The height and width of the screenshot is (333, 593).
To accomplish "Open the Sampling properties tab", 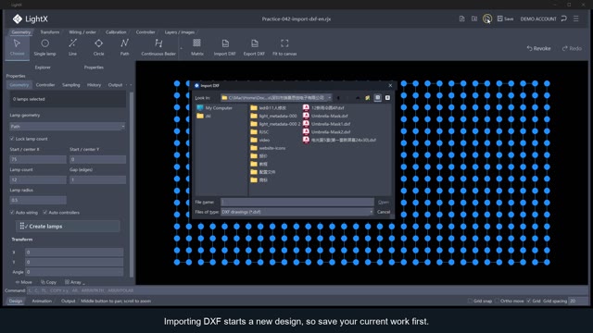I will (71, 85).
